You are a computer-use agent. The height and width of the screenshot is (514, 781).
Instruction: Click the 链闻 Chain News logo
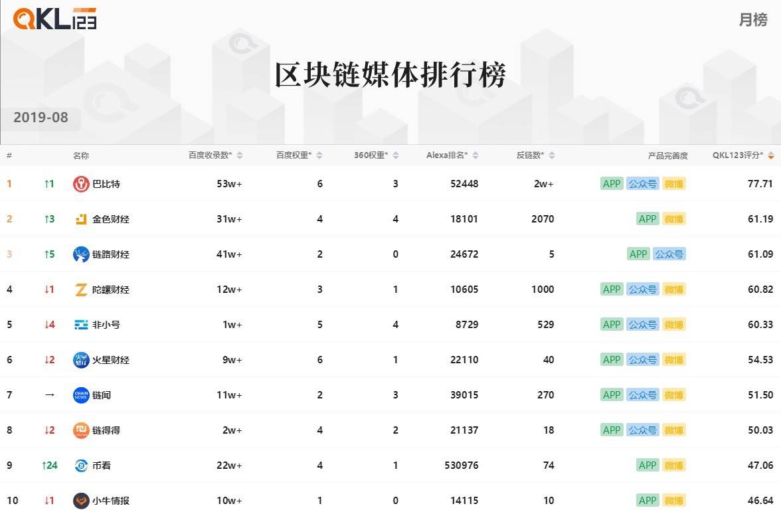[81, 395]
